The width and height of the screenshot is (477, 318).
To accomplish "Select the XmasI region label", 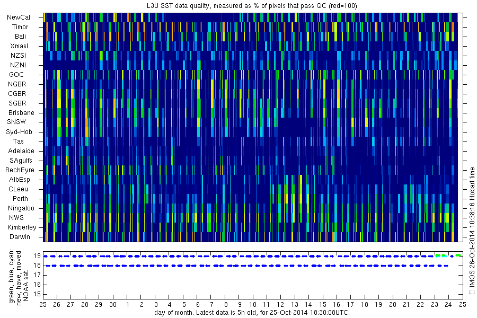I will 19,46.
